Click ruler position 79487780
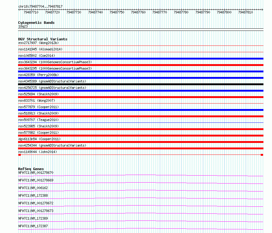Screen dimensions: 272x233 181,12
